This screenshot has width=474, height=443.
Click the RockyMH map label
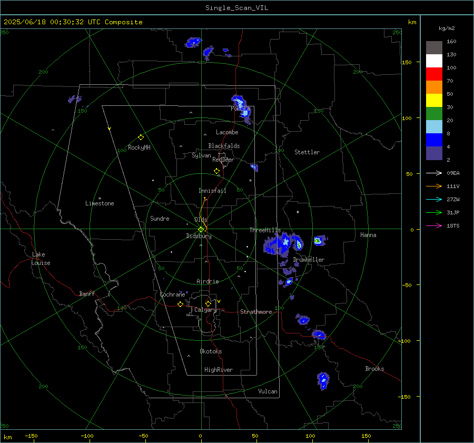139,147
